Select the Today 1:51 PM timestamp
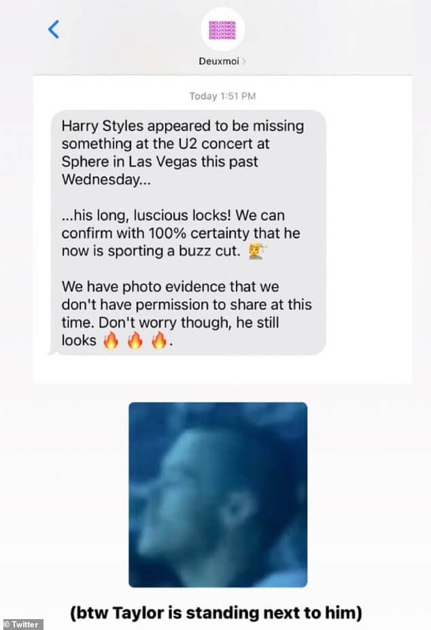Screen dimensions: 431x630 [x=222, y=96]
